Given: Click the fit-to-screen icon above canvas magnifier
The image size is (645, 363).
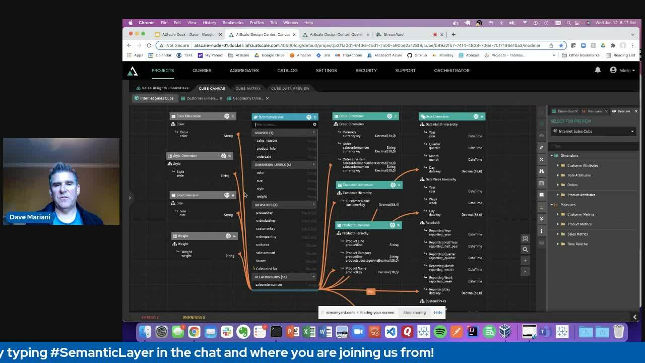Looking at the screenshot, I should [x=525, y=238].
